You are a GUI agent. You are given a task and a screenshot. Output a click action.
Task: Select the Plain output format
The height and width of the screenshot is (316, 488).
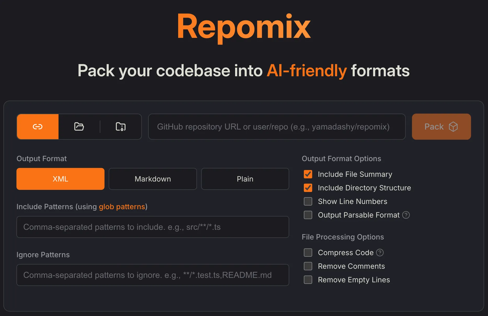coord(245,179)
